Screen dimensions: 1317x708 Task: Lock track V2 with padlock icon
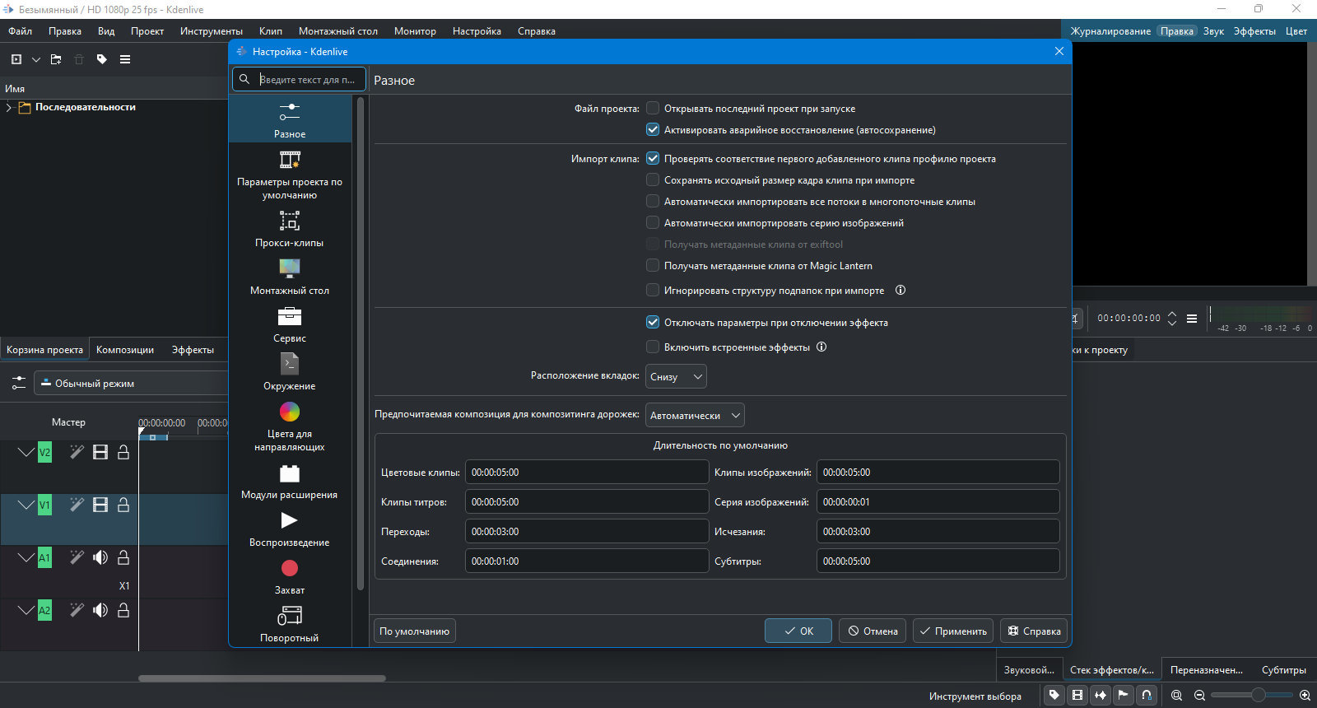(123, 452)
